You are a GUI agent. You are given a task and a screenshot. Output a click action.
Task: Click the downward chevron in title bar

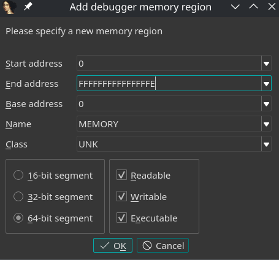pyautogui.click(x=235, y=7)
